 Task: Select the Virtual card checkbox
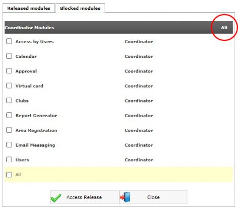click(9, 86)
